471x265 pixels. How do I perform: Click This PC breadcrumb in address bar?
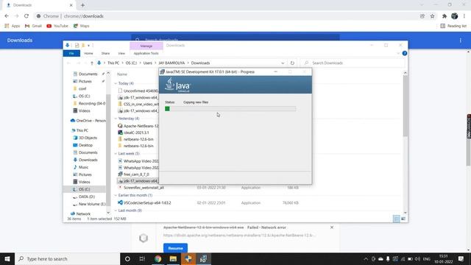pyautogui.click(x=113, y=63)
